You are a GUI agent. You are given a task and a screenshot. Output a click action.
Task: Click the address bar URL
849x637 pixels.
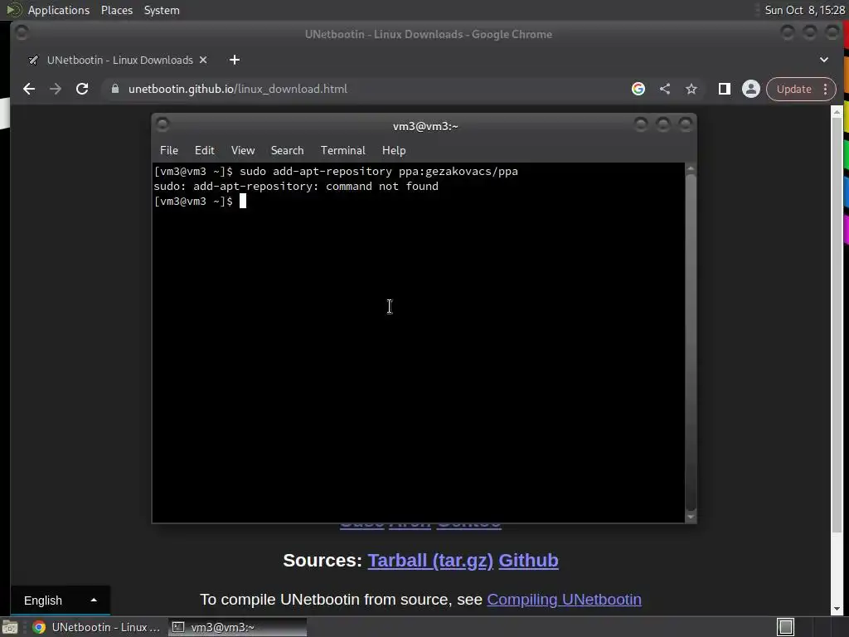click(x=238, y=89)
